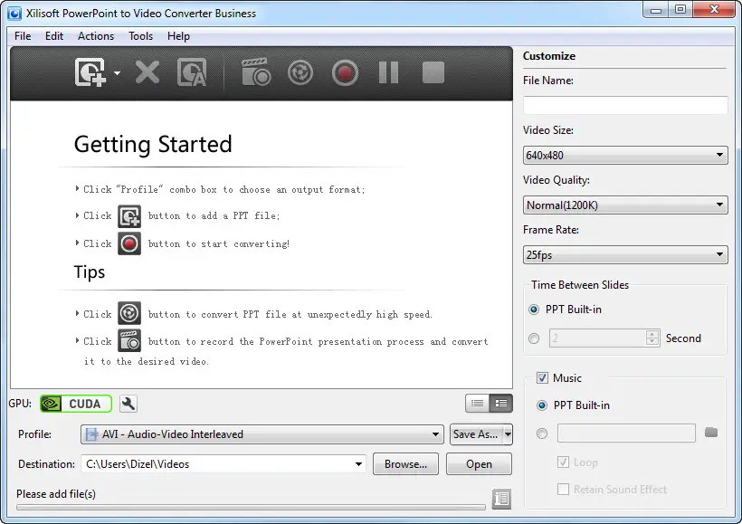Click the record presentation icon in Tips
The width and height of the screenshot is (742, 524).
[x=129, y=341]
